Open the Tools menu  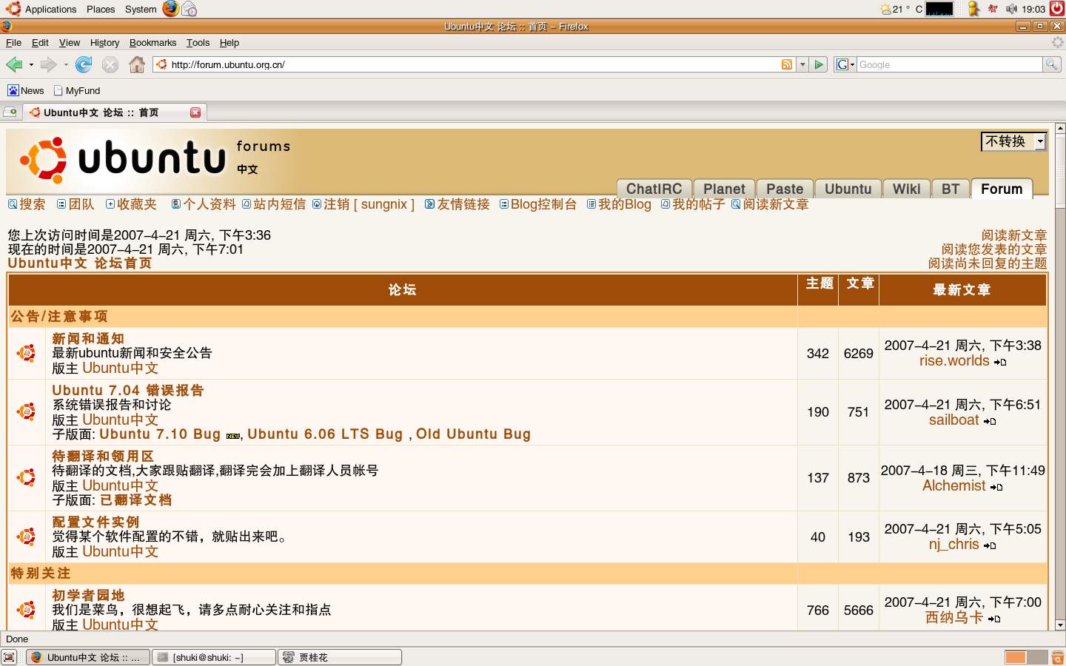click(198, 43)
